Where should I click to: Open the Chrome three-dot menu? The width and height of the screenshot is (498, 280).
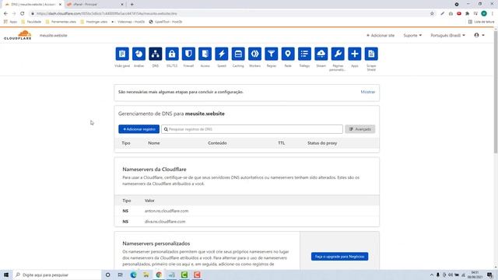pos(493,14)
